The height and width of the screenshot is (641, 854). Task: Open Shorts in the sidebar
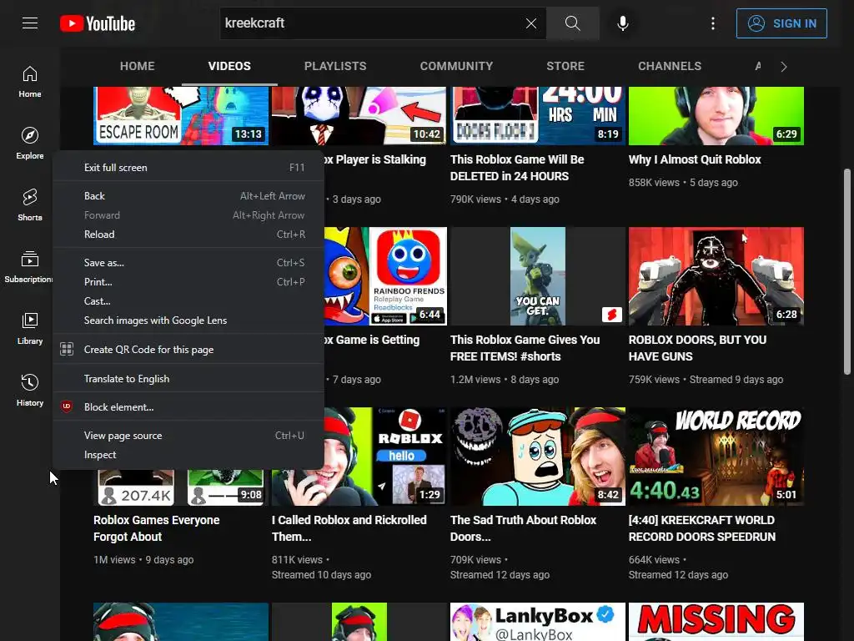click(30, 205)
